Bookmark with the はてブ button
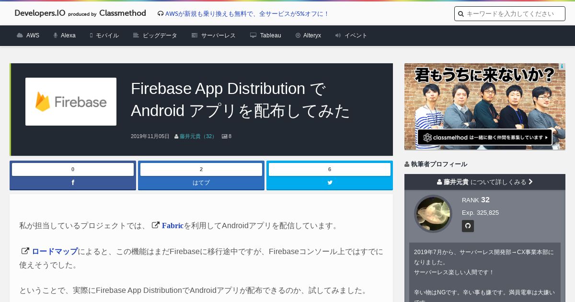575x302 pixels. [201, 183]
